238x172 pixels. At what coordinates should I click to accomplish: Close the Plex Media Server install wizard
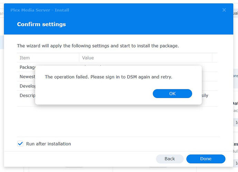(x=224, y=10)
